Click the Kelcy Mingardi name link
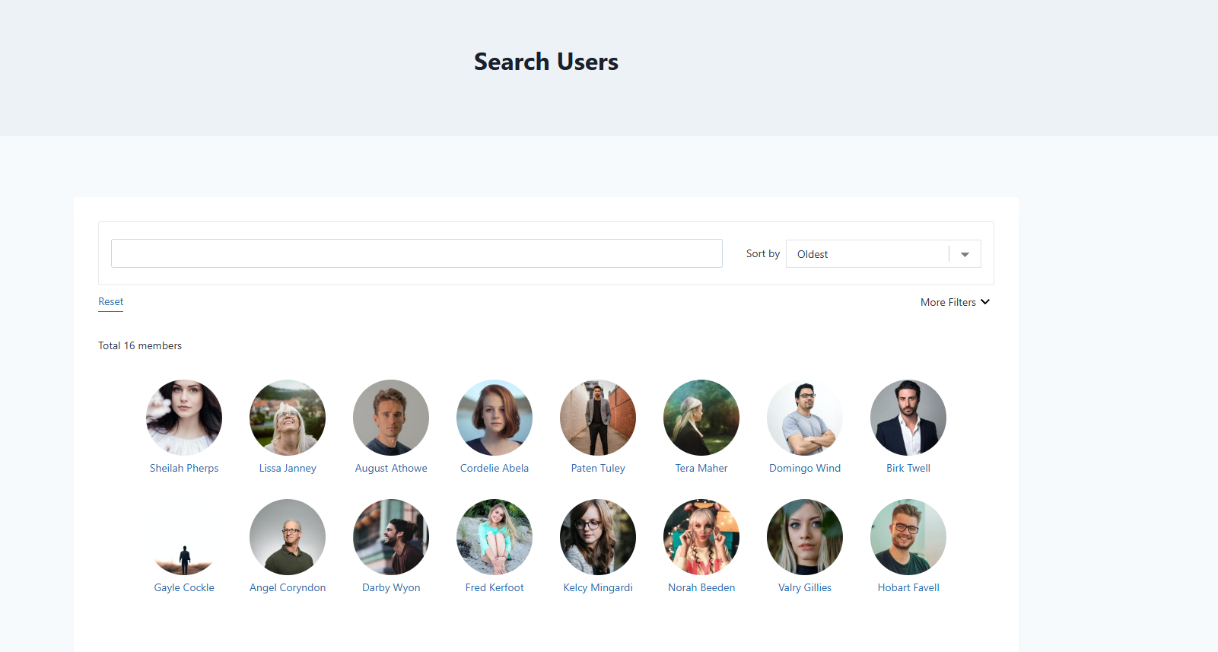1218x652 pixels. click(598, 588)
